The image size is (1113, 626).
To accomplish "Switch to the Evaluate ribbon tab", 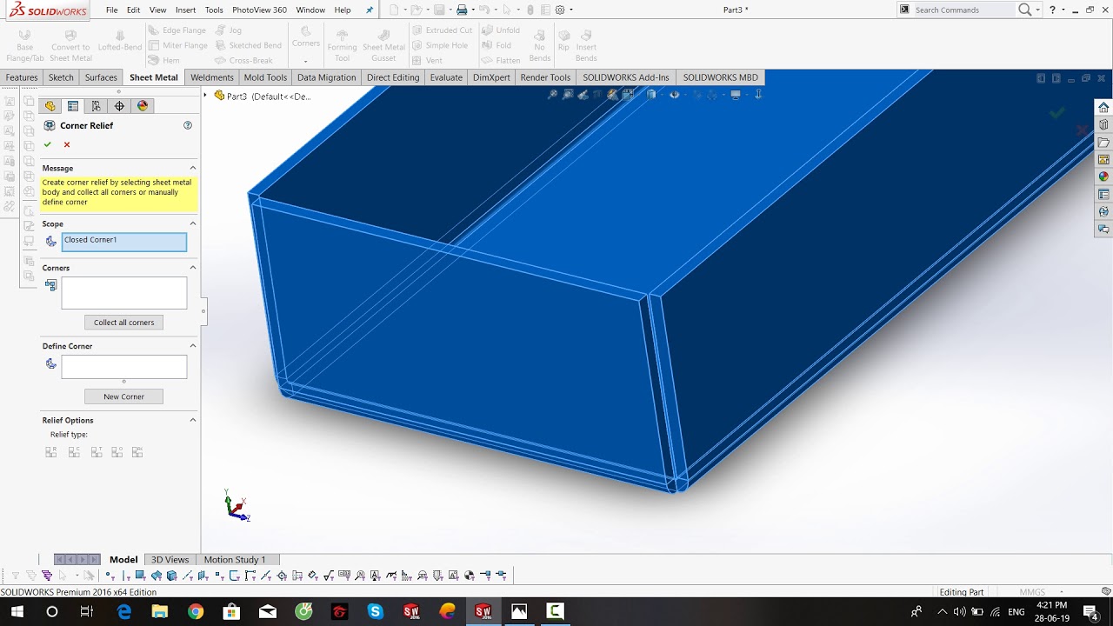I will (446, 77).
